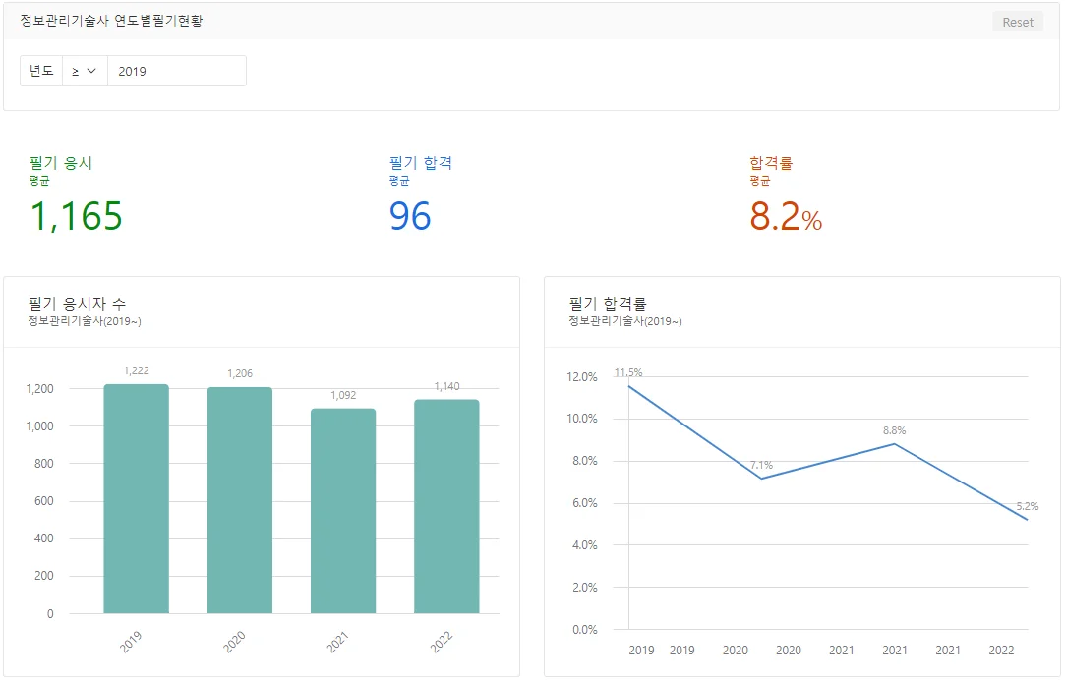Viewport: 1065px width, 680px height.
Task: Click the 년도 filter label
Action: (x=40, y=70)
